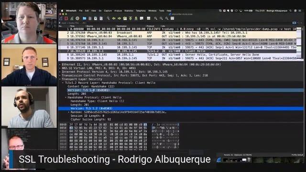Select Version: TLS 1.2 (0x0303) line
The image size is (306, 172).
181,108
